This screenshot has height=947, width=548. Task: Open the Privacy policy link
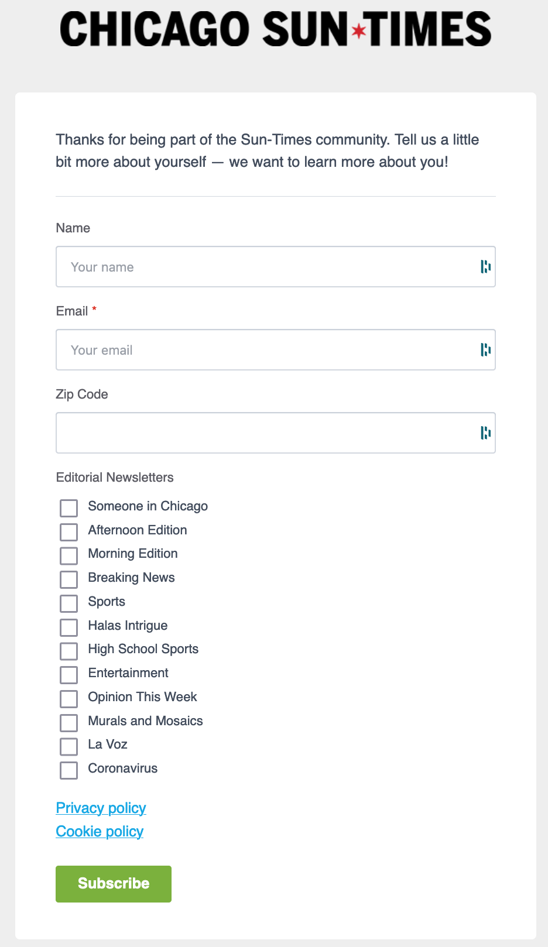[x=101, y=808]
